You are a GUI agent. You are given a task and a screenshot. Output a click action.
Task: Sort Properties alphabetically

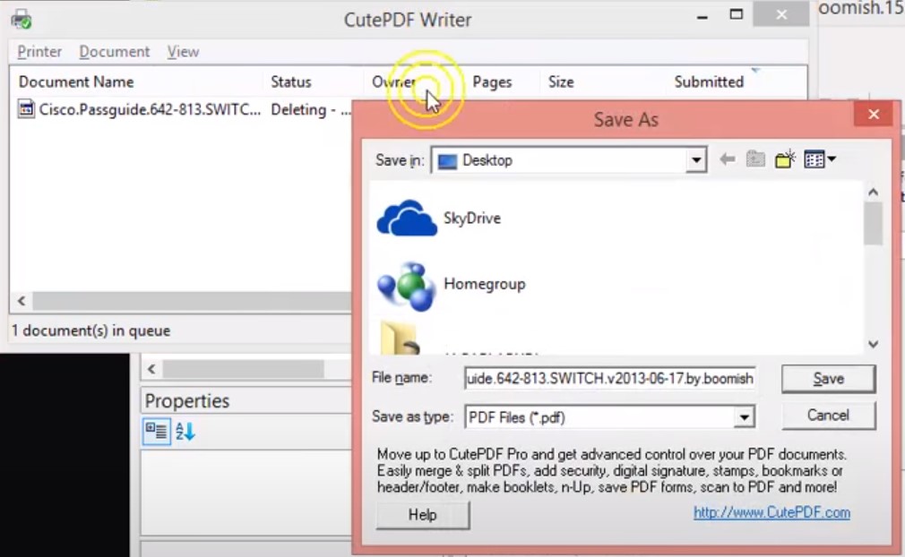[x=185, y=432]
